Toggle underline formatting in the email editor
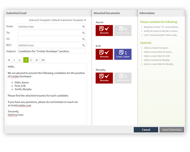This screenshot has height=152, width=190. click(x=20, y=60)
